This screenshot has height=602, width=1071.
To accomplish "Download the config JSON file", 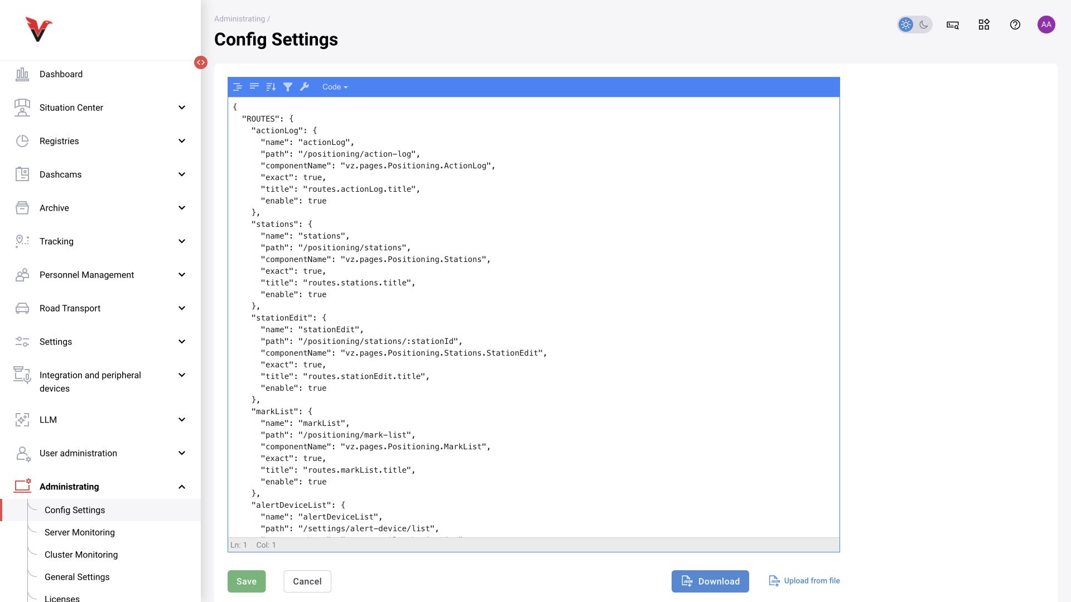I will click(710, 581).
